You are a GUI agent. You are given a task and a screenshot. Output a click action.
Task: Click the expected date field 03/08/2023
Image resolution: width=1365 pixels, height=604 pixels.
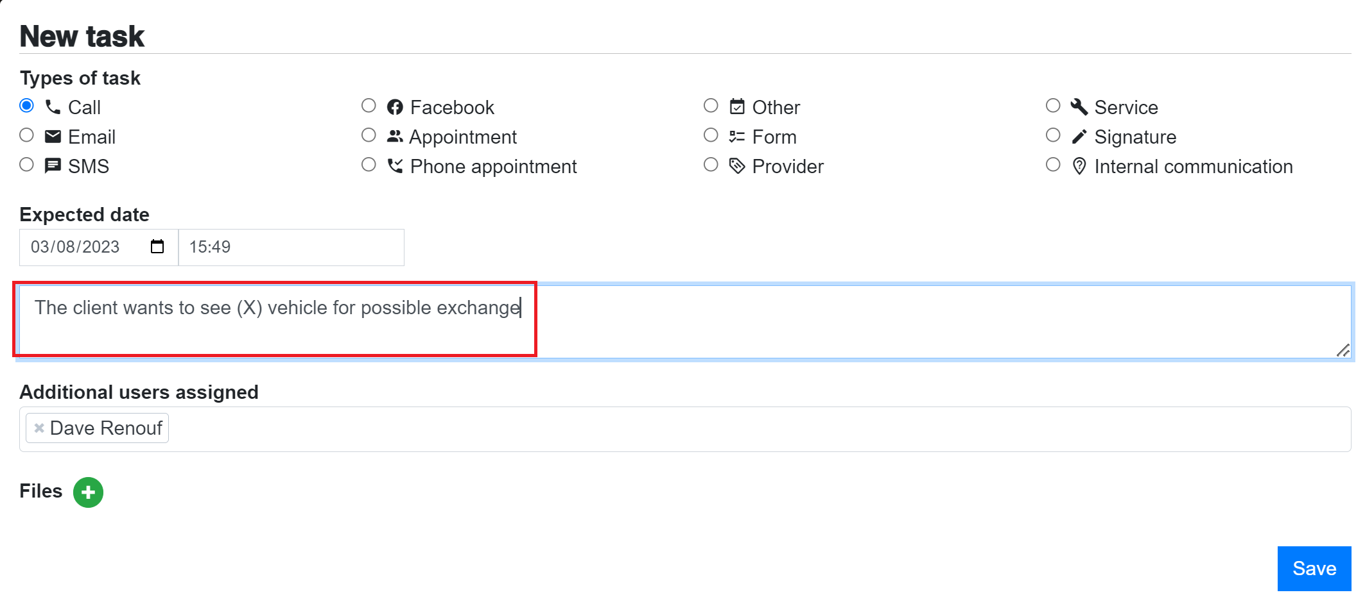click(99, 247)
